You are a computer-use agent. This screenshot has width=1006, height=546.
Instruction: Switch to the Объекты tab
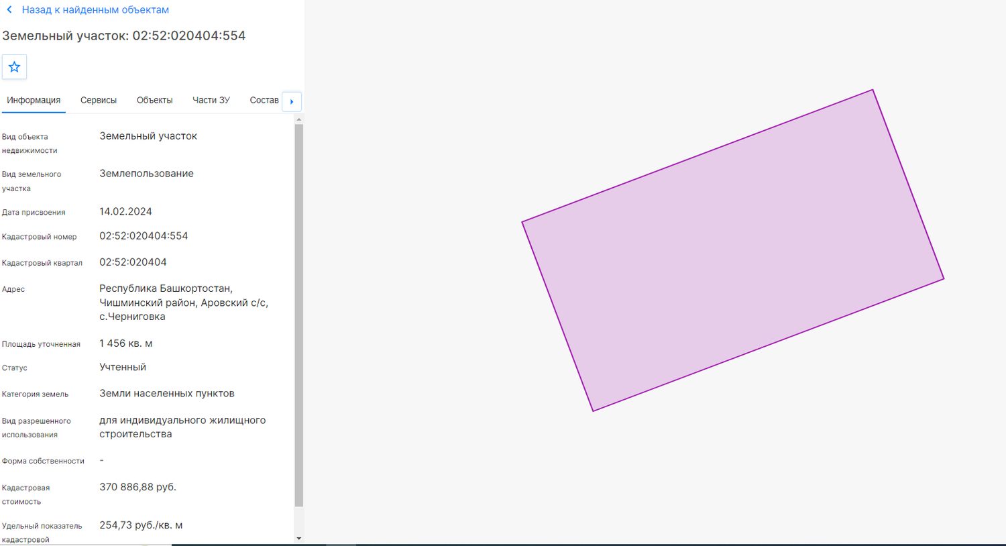[154, 100]
